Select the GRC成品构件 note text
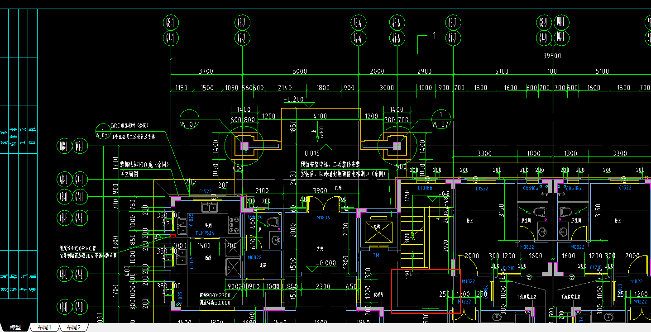 (x=130, y=125)
